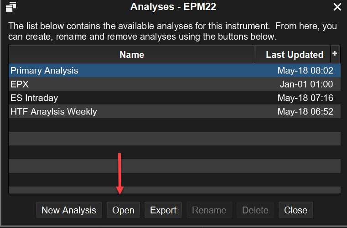This screenshot has width=347, height=228.
Task: Click the May-18 08:02 timestamp cell
Action: (x=305, y=71)
